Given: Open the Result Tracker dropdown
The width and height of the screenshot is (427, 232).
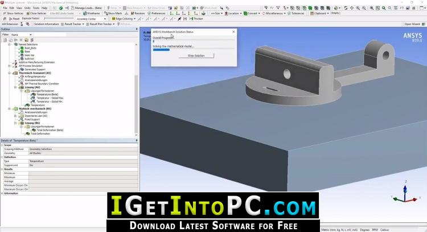Looking at the screenshot, I should (x=72, y=24).
